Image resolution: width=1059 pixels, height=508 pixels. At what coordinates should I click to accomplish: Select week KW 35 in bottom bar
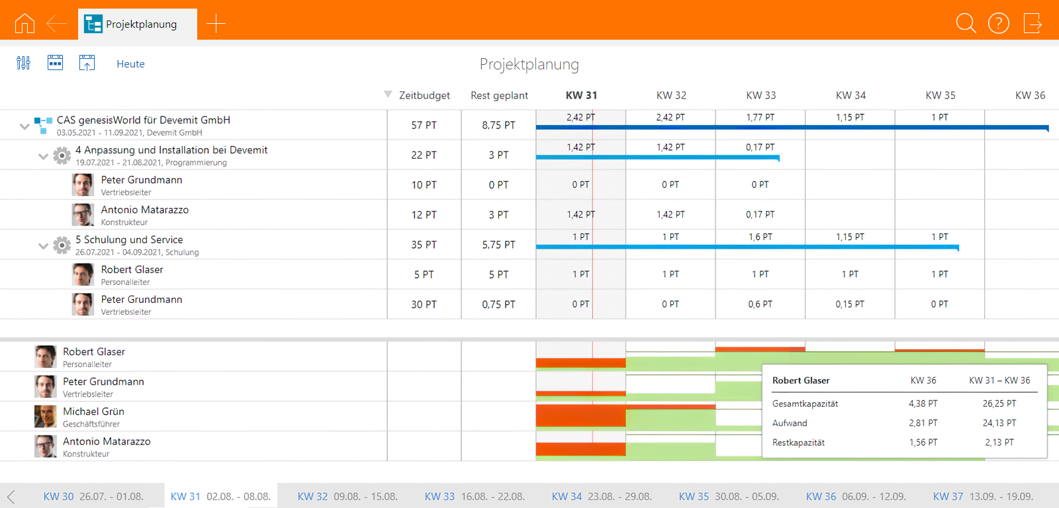[729, 496]
